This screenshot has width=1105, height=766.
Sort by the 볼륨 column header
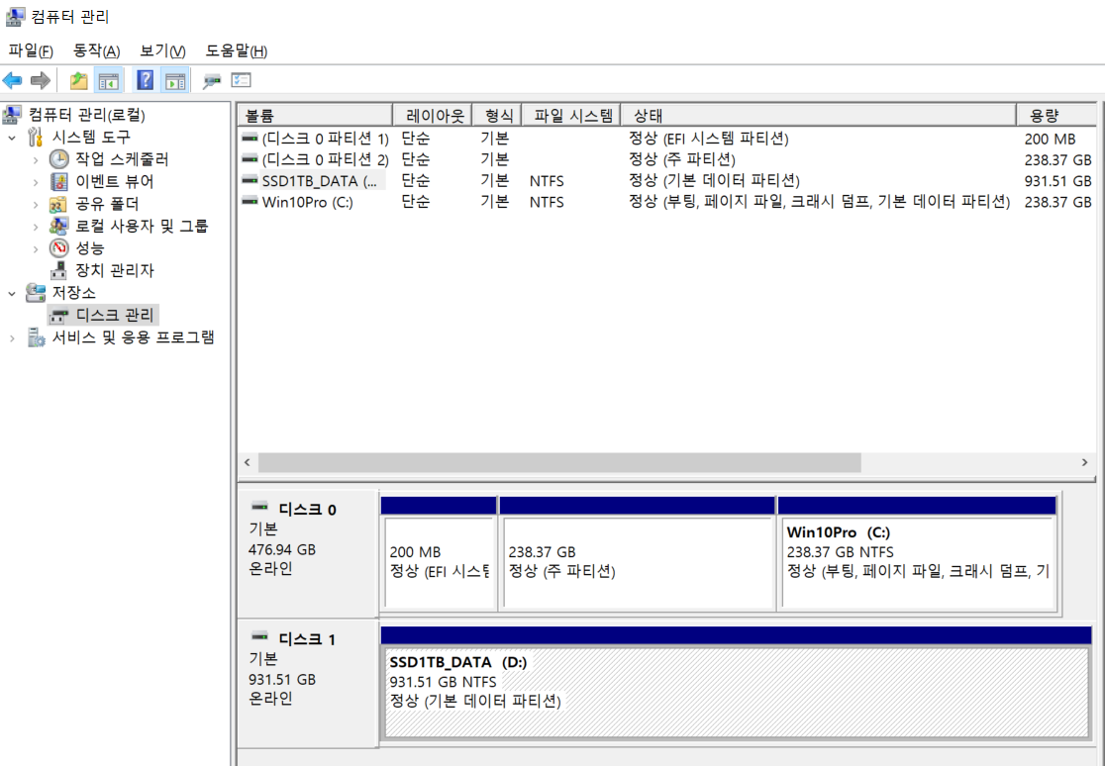click(x=315, y=116)
